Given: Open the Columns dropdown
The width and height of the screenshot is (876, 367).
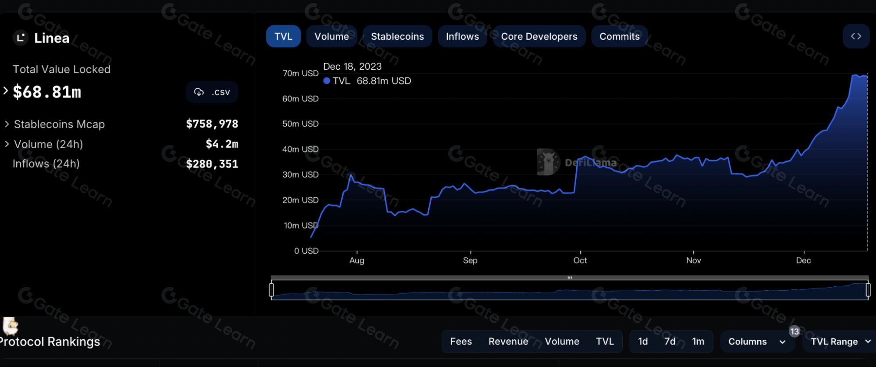Looking at the screenshot, I should 756,342.
